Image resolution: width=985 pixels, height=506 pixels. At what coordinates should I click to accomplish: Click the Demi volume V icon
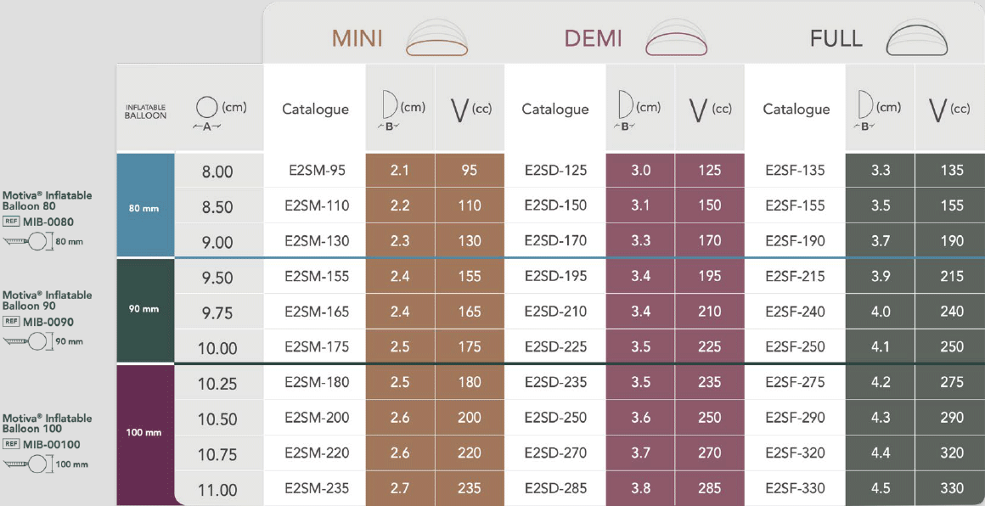700,110
